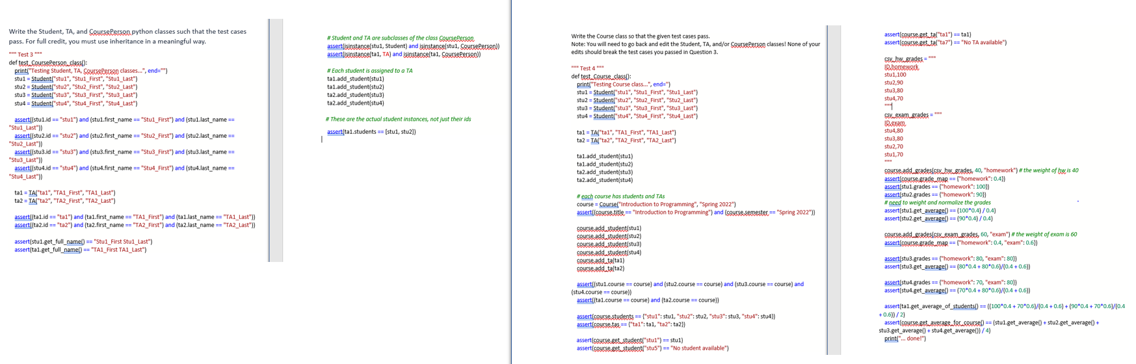Click 'course.add_ta(ta2)' line
The image size is (1136, 364).
tap(601, 268)
